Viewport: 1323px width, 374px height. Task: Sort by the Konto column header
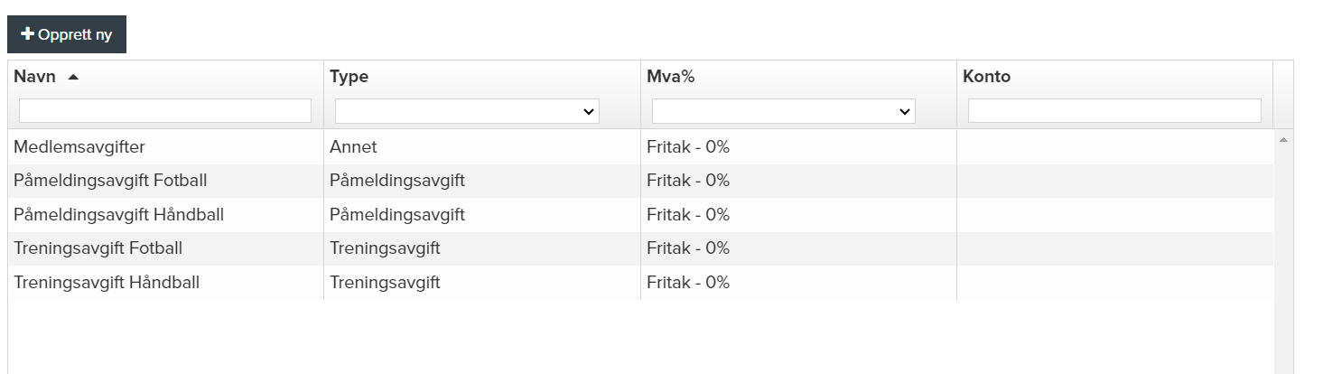pyautogui.click(x=986, y=77)
